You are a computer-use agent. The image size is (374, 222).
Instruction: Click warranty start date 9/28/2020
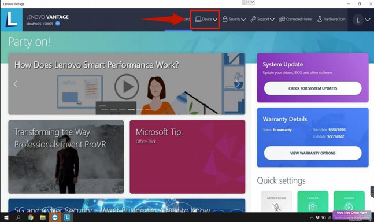pos(337,129)
